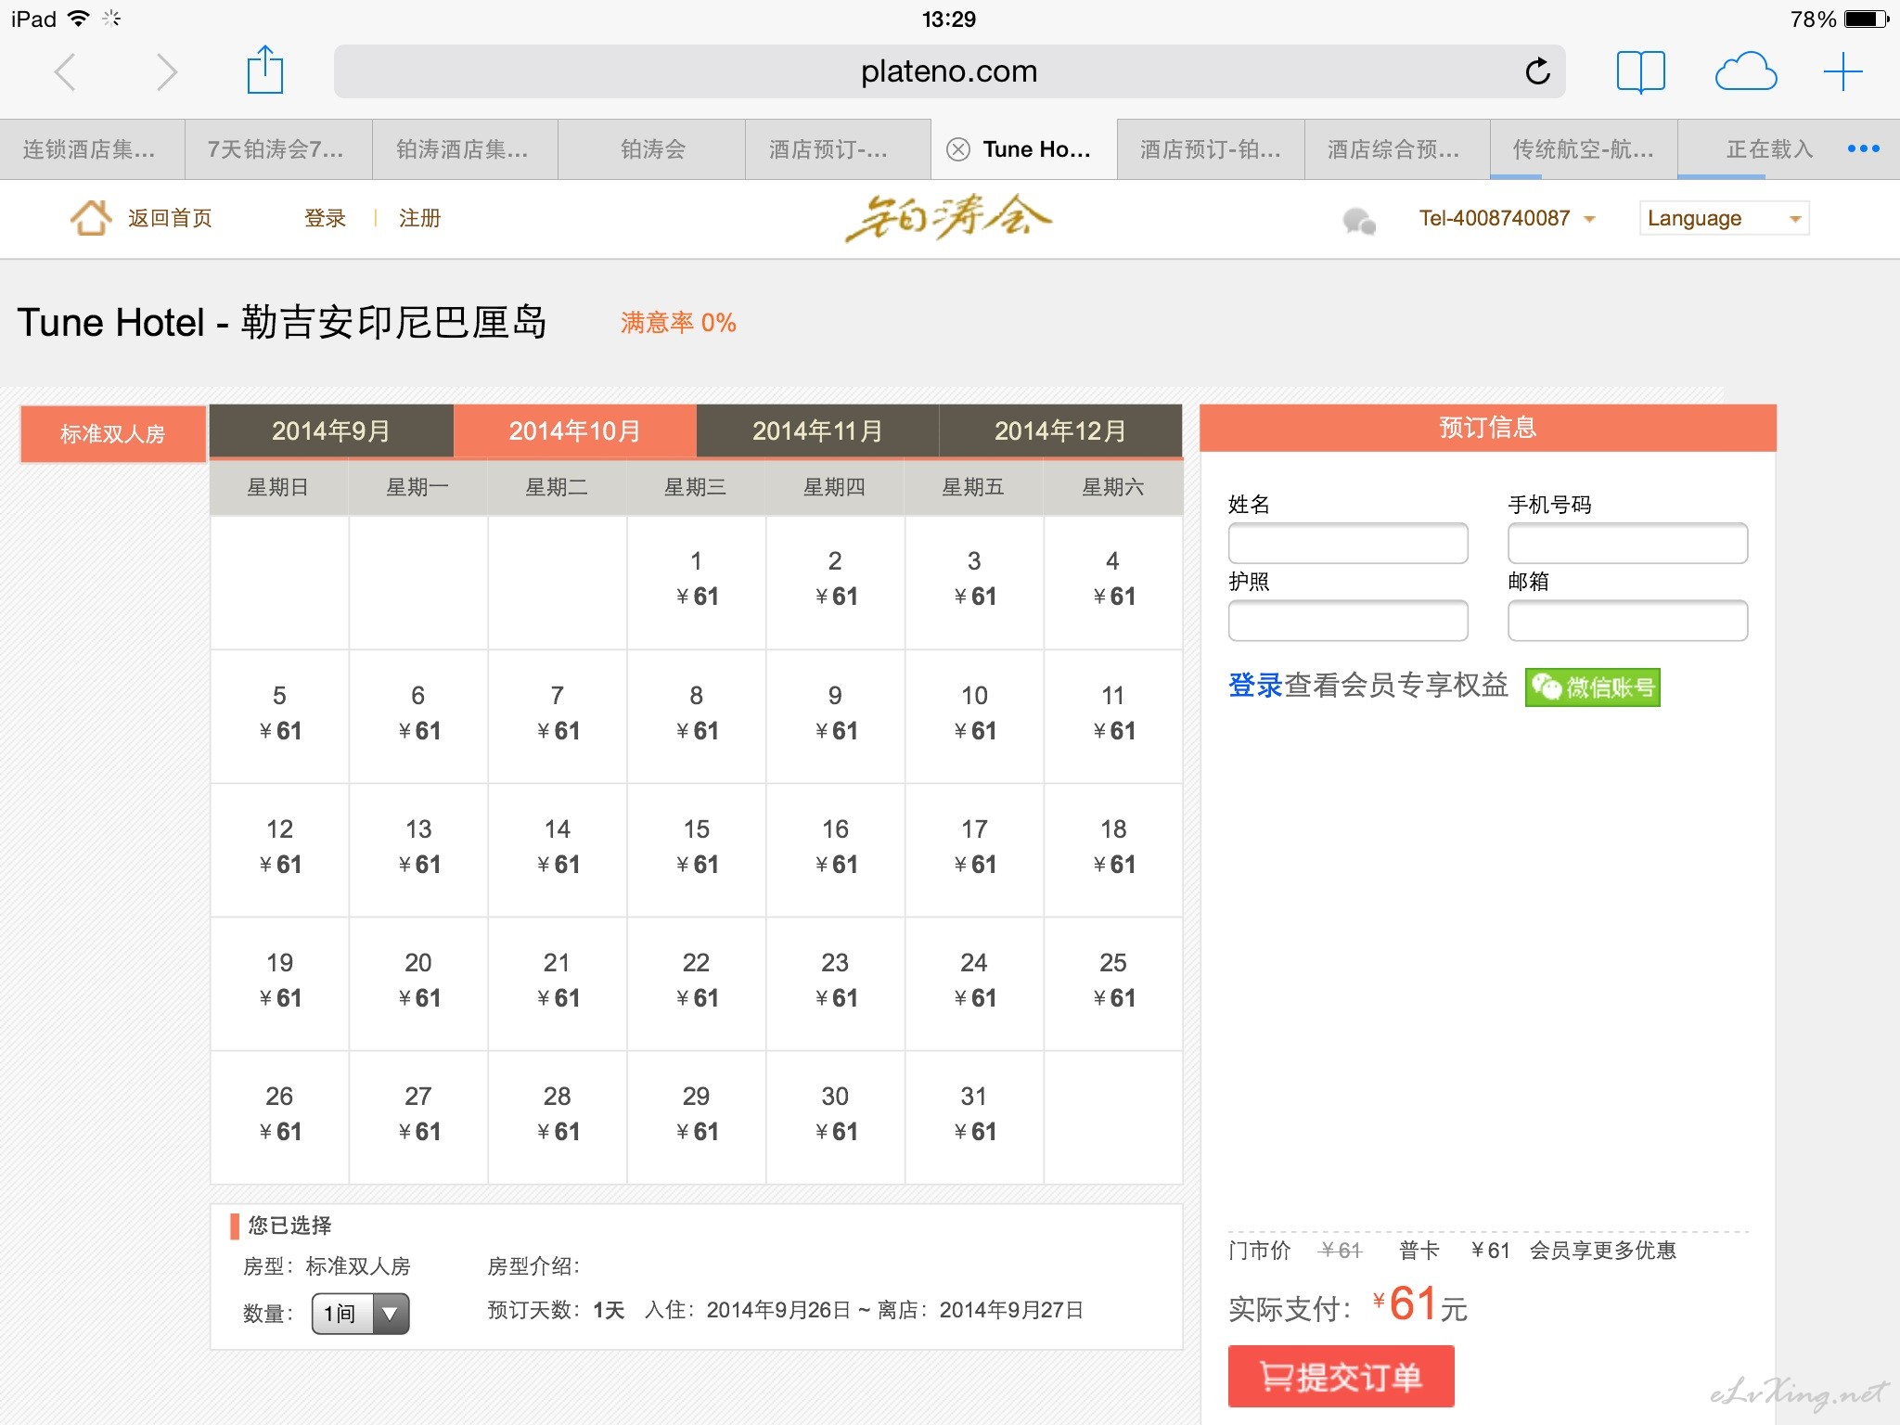Select date 5 in the calendar
The width and height of the screenshot is (1900, 1425).
pos(279,714)
